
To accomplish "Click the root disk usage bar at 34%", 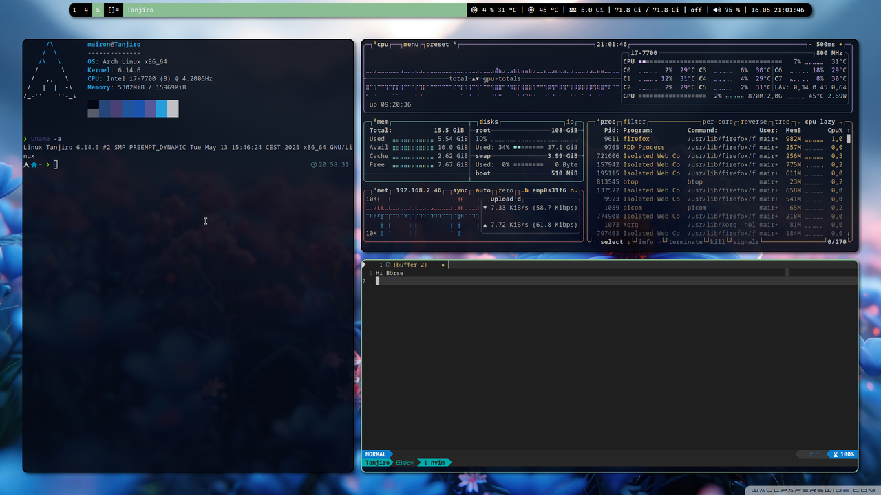I will click(529, 147).
